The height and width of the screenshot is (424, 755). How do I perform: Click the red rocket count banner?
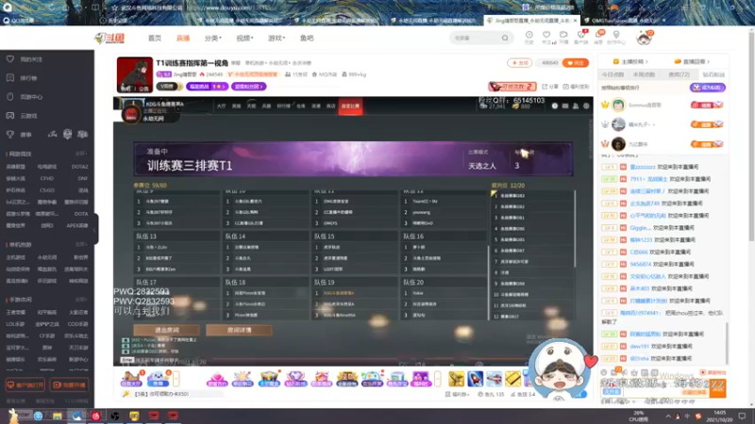tap(512, 87)
